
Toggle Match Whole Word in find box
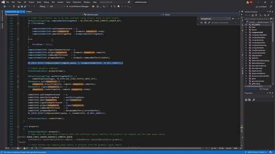[205, 23]
